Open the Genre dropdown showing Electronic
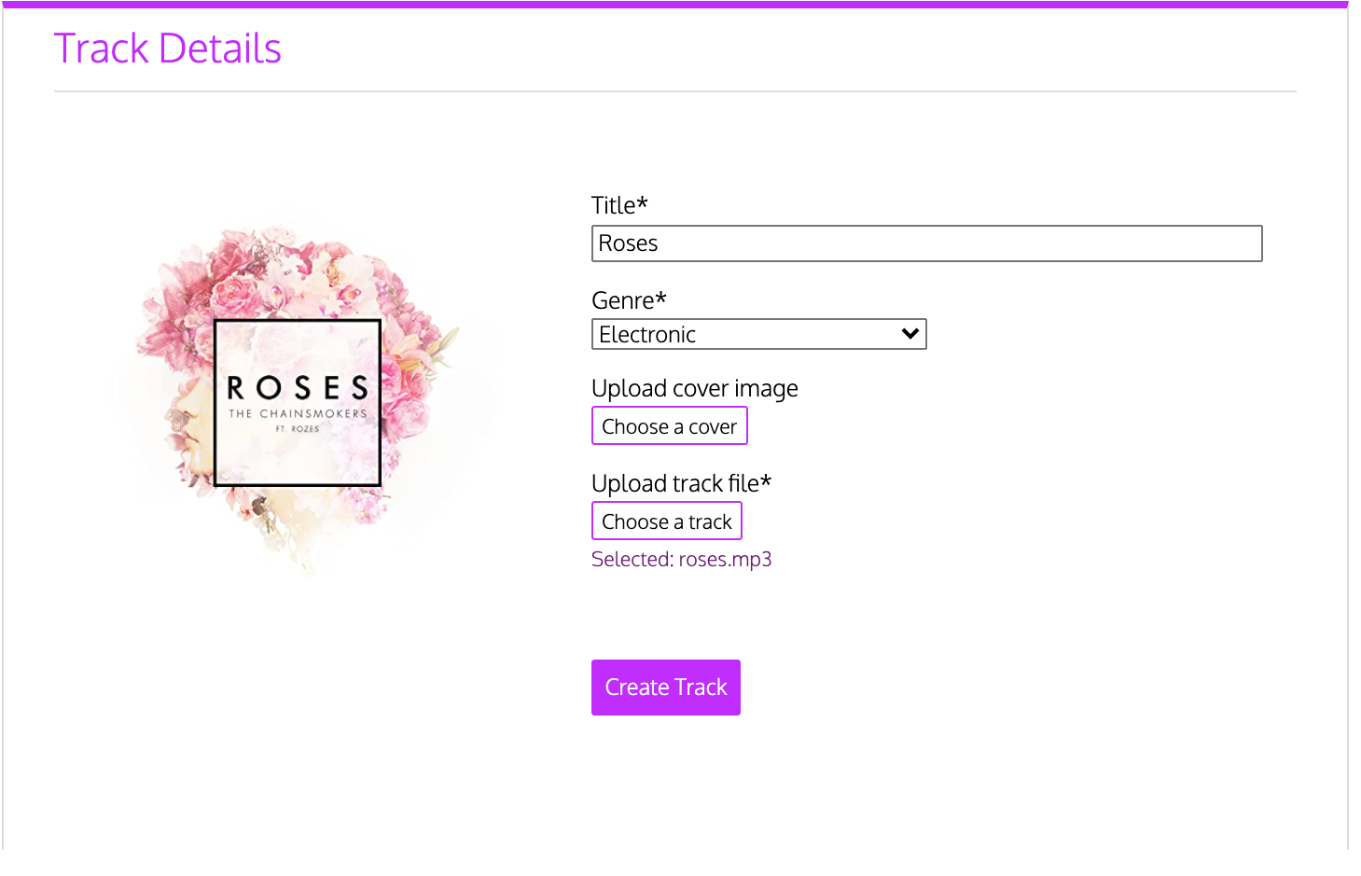Screen dimensions: 1361x876 click(x=758, y=334)
